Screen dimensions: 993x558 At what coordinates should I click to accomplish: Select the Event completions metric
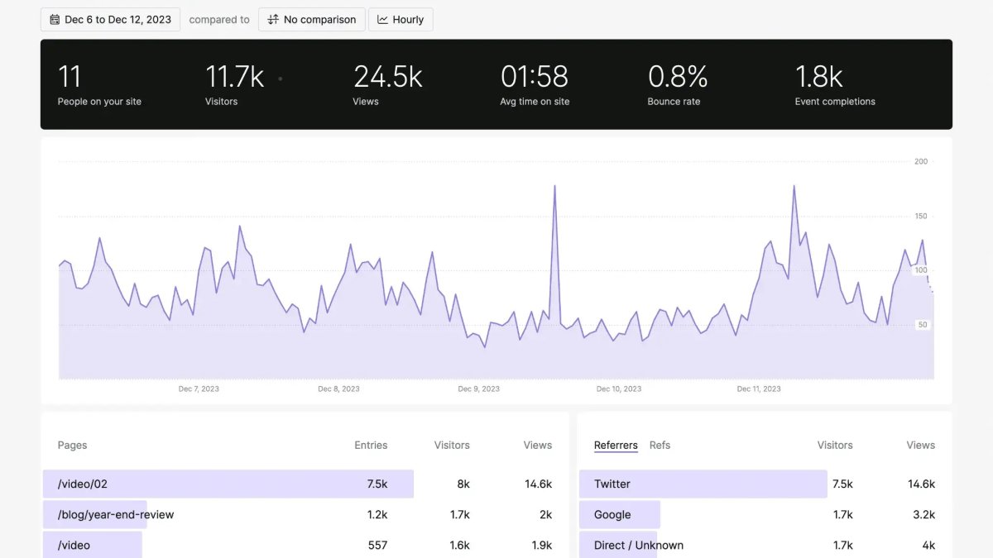tap(835, 85)
